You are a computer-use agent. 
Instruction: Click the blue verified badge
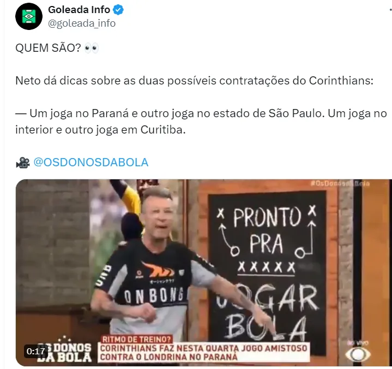coord(118,10)
